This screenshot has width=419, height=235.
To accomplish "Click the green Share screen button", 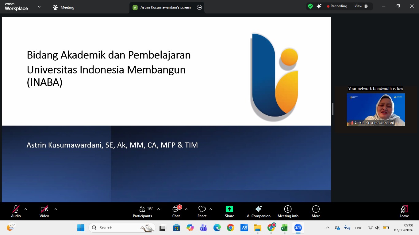I will (x=229, y=211).
